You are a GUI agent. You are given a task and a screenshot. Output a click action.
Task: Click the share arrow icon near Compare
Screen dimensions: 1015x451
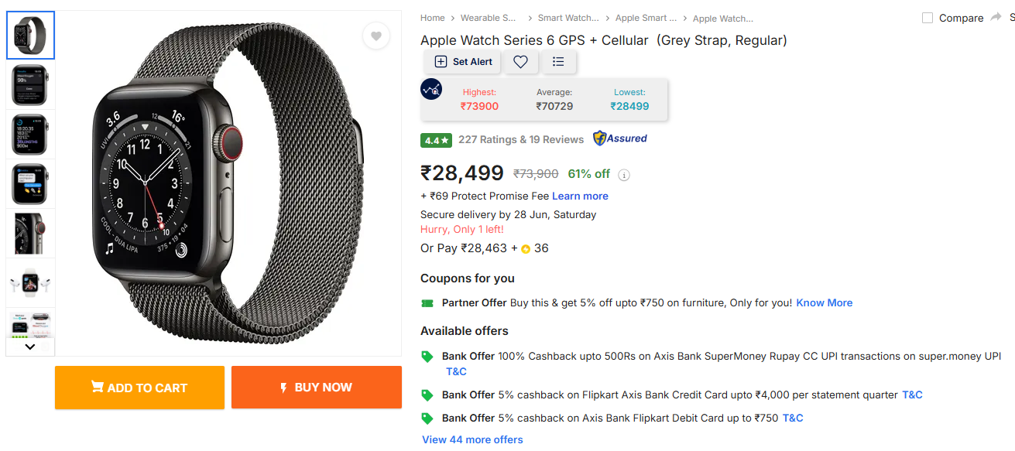coord(996,17)
